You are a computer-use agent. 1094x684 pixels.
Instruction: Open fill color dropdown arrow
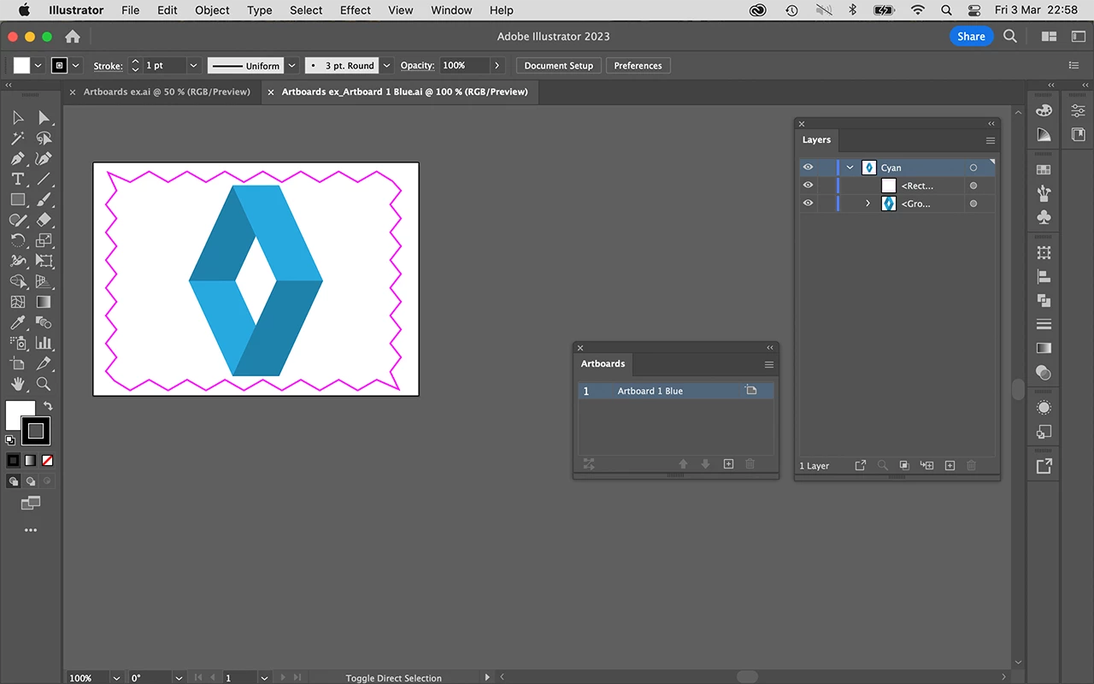(x=38, y=66)
